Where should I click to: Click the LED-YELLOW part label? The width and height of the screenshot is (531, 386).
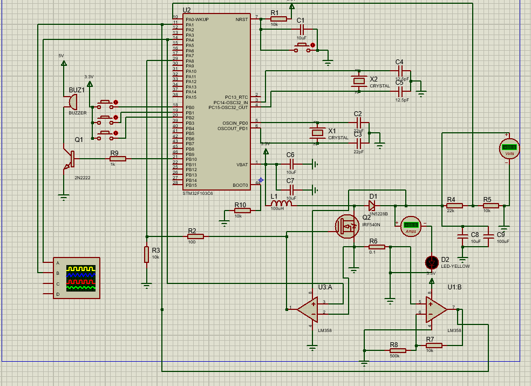[x=455, y=266]
